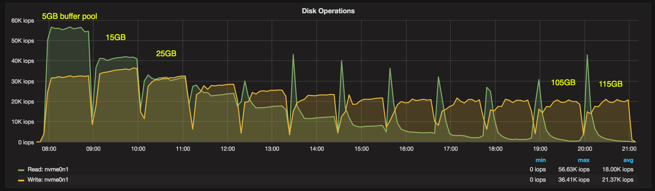Click the green Read series color swatch

pos(21,170)
